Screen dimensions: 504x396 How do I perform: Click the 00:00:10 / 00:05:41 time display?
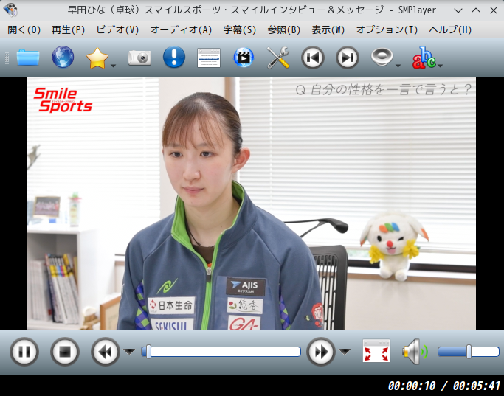pyautogui.click(x=444, y=386)
